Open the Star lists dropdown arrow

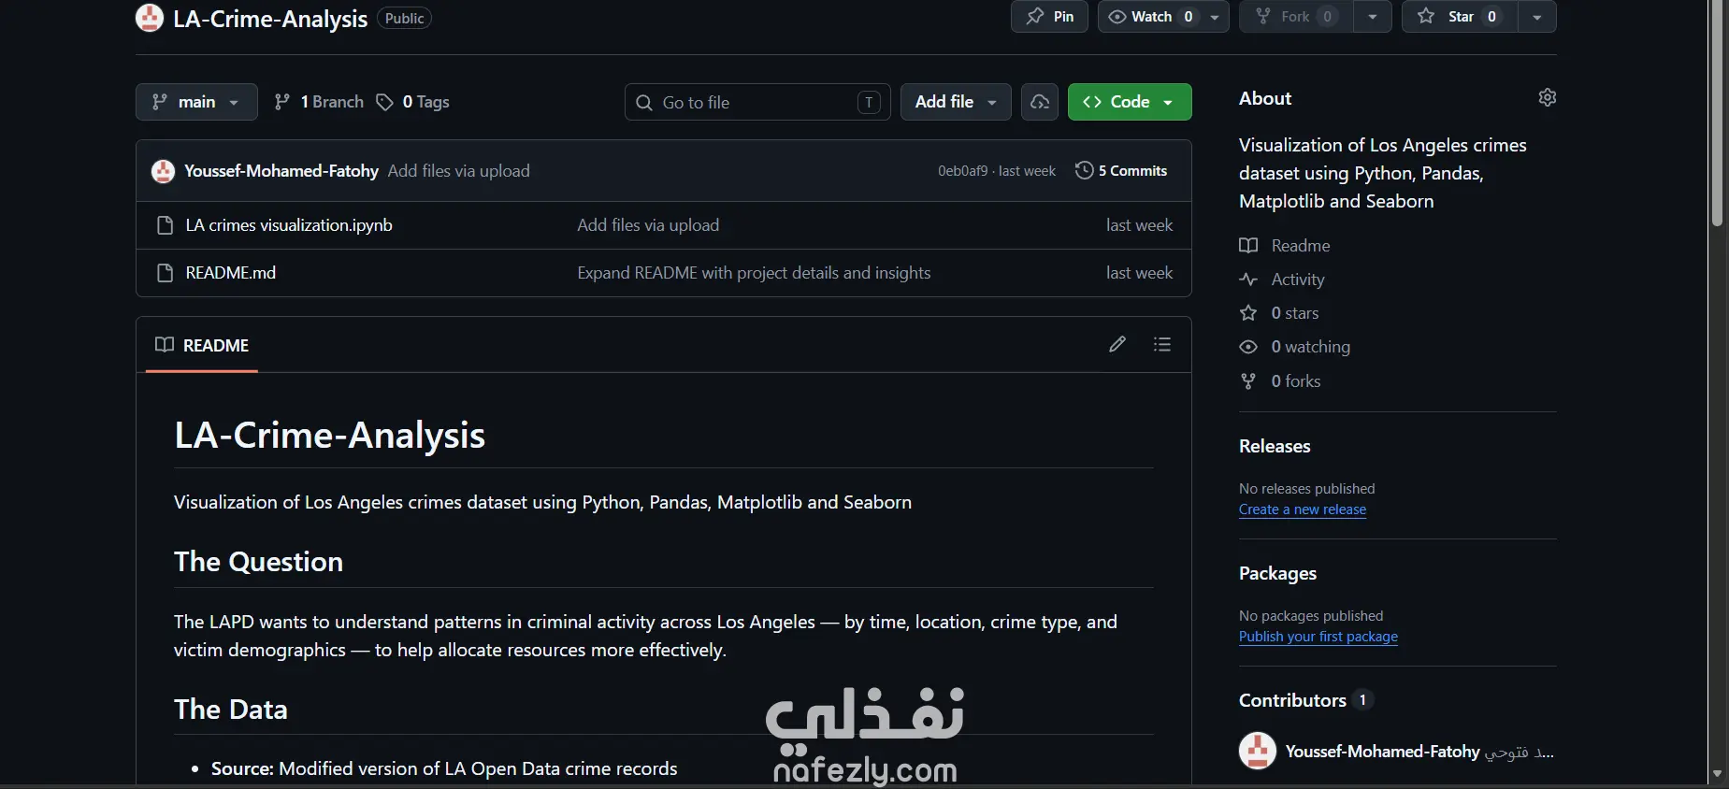click(1537, 17)
